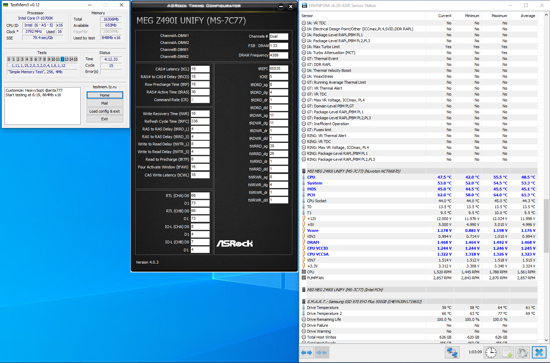
Task: Click the collapse sensor columns arrows icon in HWiNFO
Action: pos(321,353)
